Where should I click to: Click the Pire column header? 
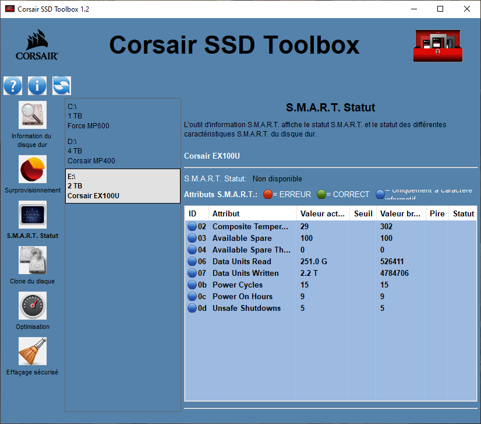[x=437, y=213]
